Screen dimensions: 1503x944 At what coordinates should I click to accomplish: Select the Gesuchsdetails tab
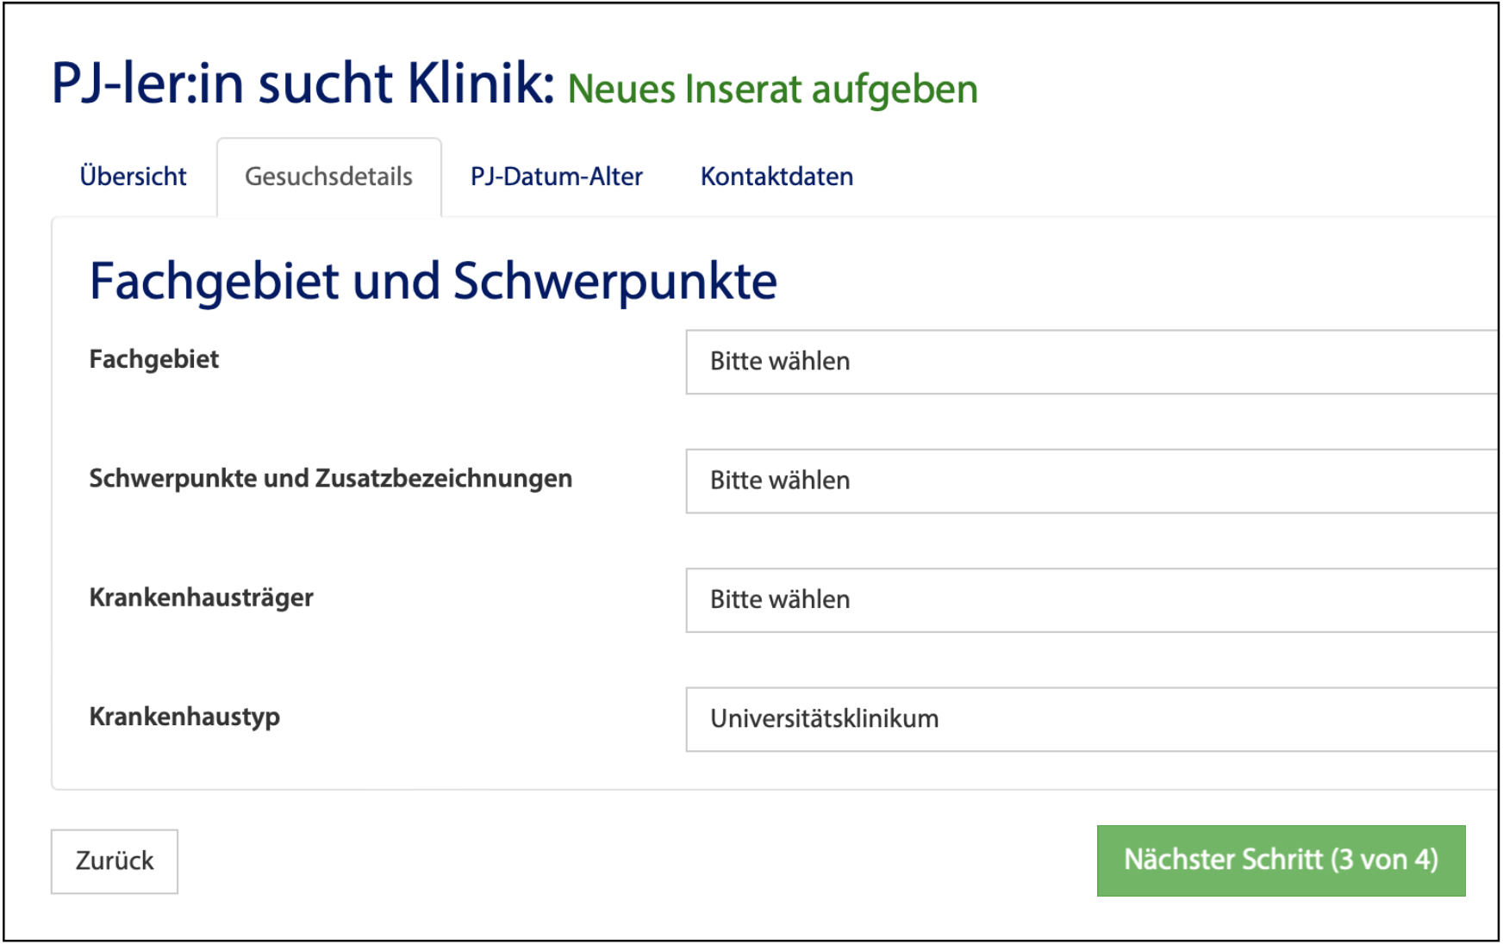click(328, 176)
